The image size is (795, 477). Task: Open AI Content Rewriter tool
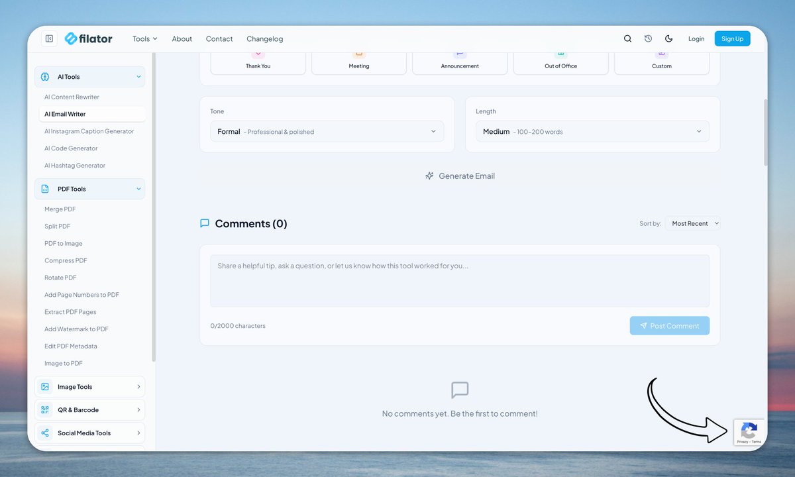click(72, 97)
